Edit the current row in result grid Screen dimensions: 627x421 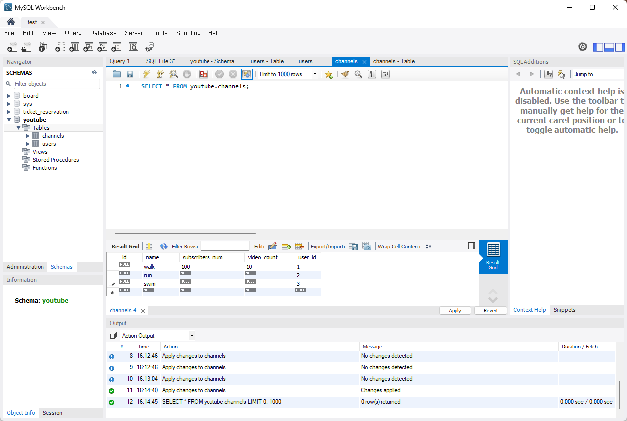pos(273,246)
